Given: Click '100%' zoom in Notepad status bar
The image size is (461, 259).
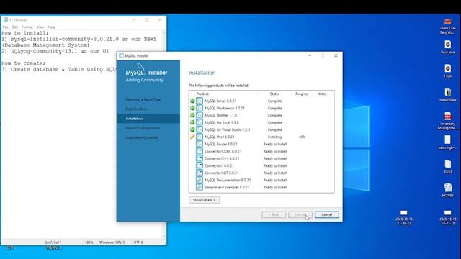Looking at the screenshot, I should (x=89, y=242).
